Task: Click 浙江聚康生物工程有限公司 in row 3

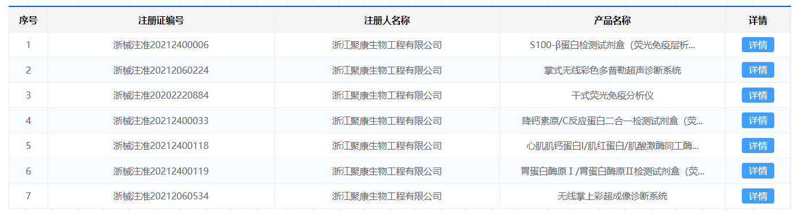Action: (387, 96)
